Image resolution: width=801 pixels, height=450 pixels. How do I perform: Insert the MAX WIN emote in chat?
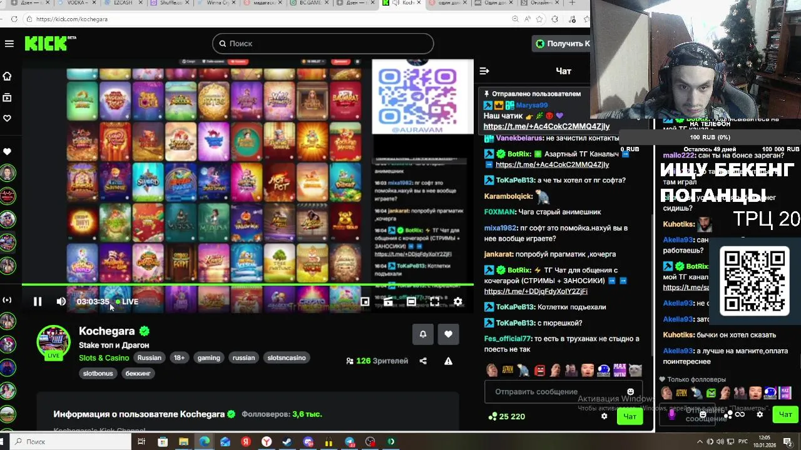620,370
